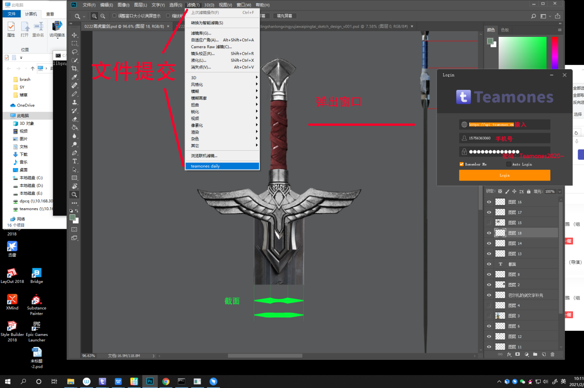Screen dimensions: 584x388
Task: Click the delete layer trash icon
Action: [552, 354]
